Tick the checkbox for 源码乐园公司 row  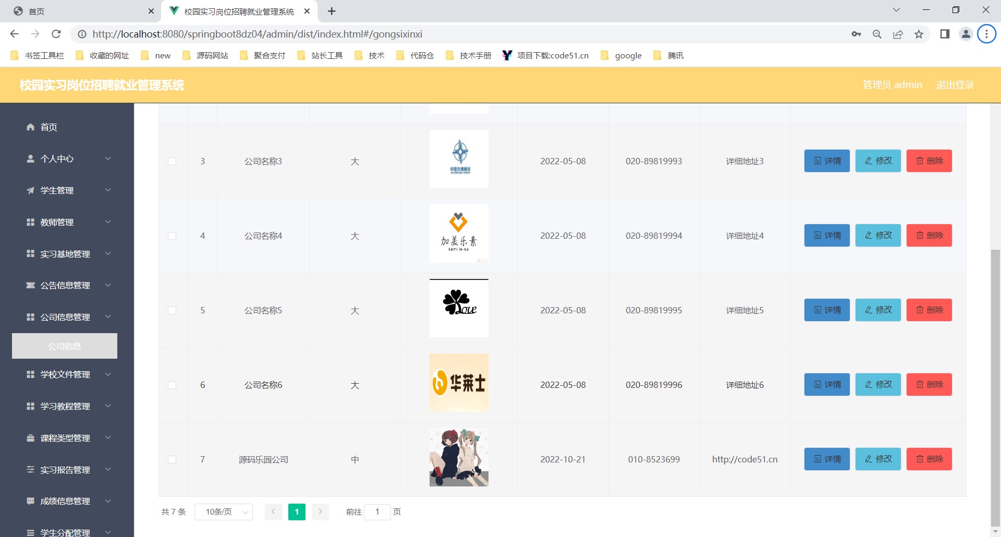(172, 460)
